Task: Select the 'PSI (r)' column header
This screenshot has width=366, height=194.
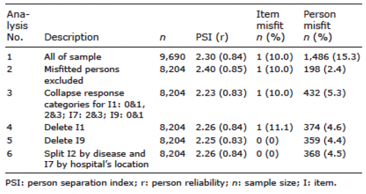Action: [x=212, y=37]
